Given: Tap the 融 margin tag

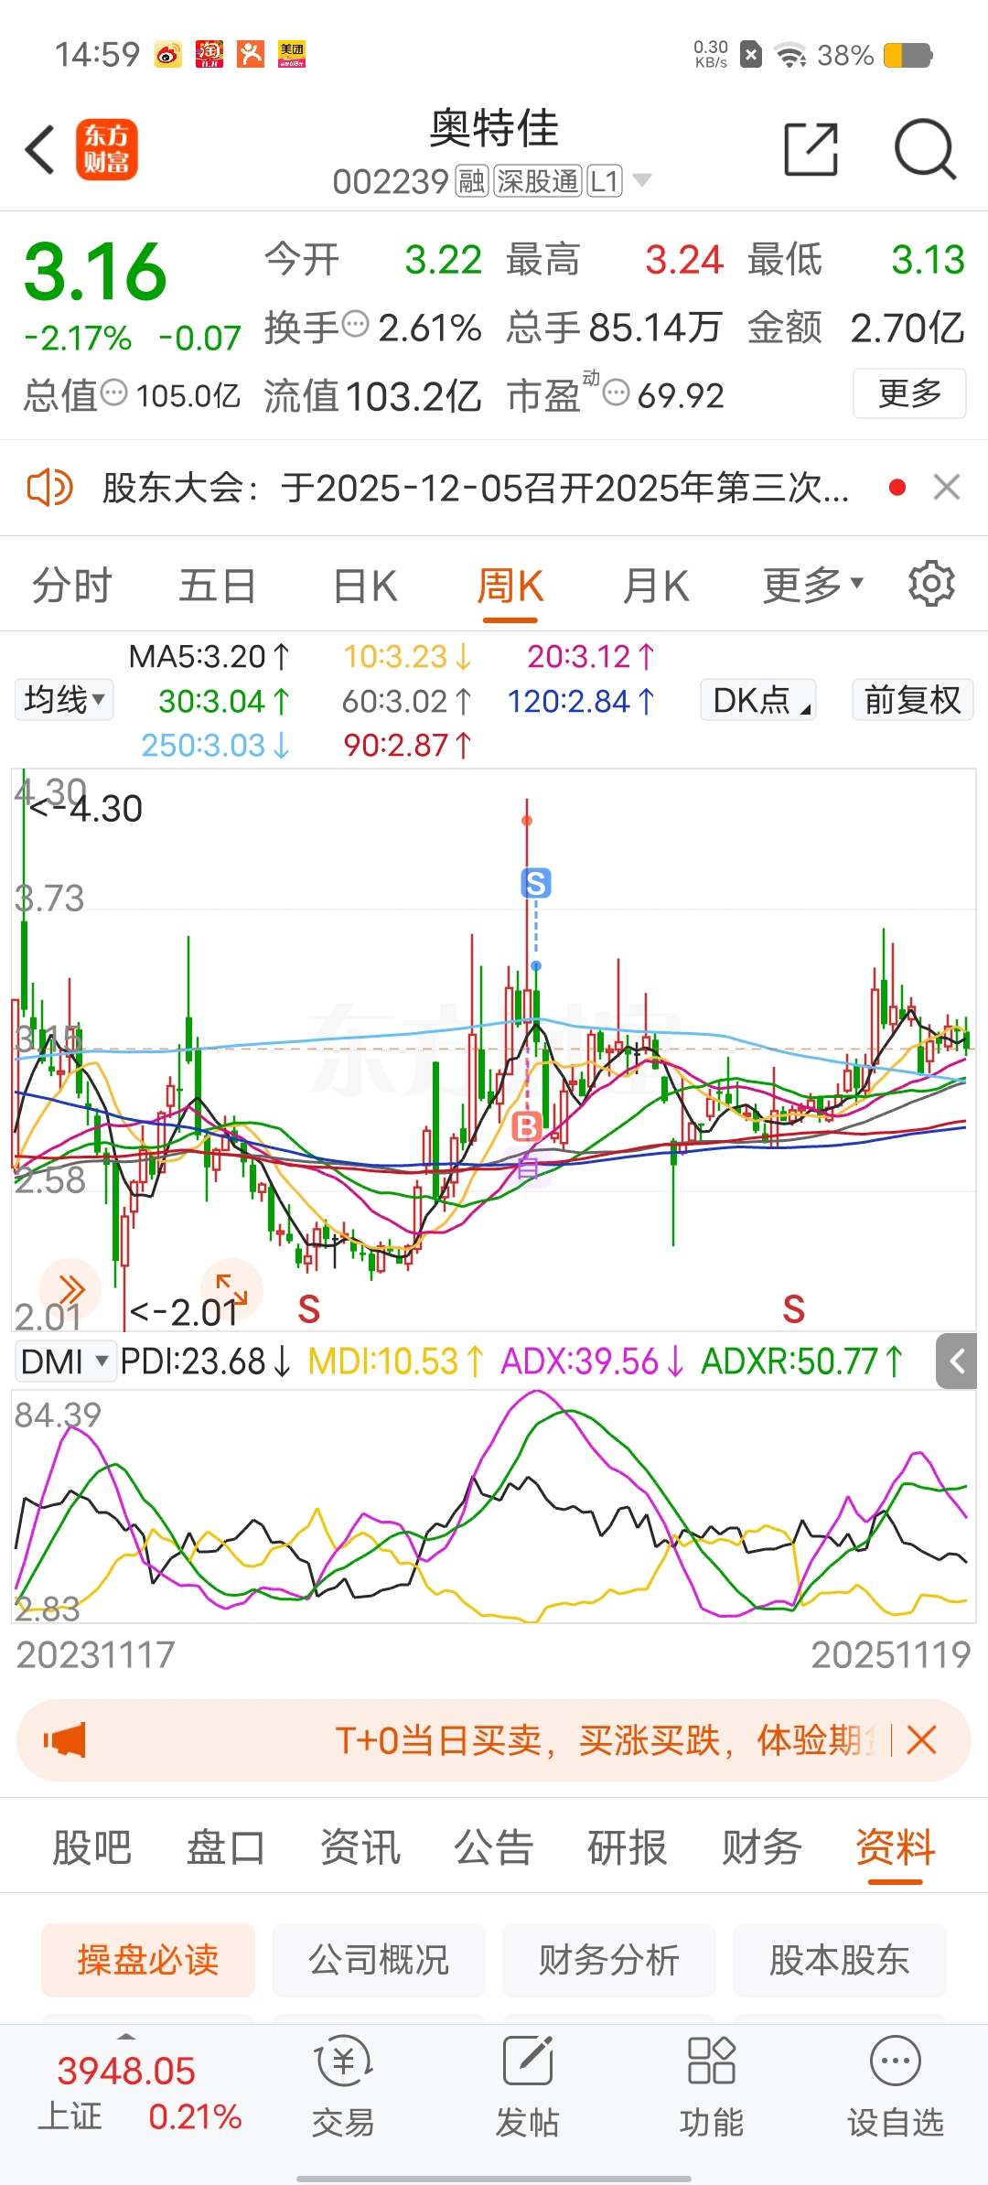Looking at the screenshot, I should pyautogui.click(x=472, y=181).
